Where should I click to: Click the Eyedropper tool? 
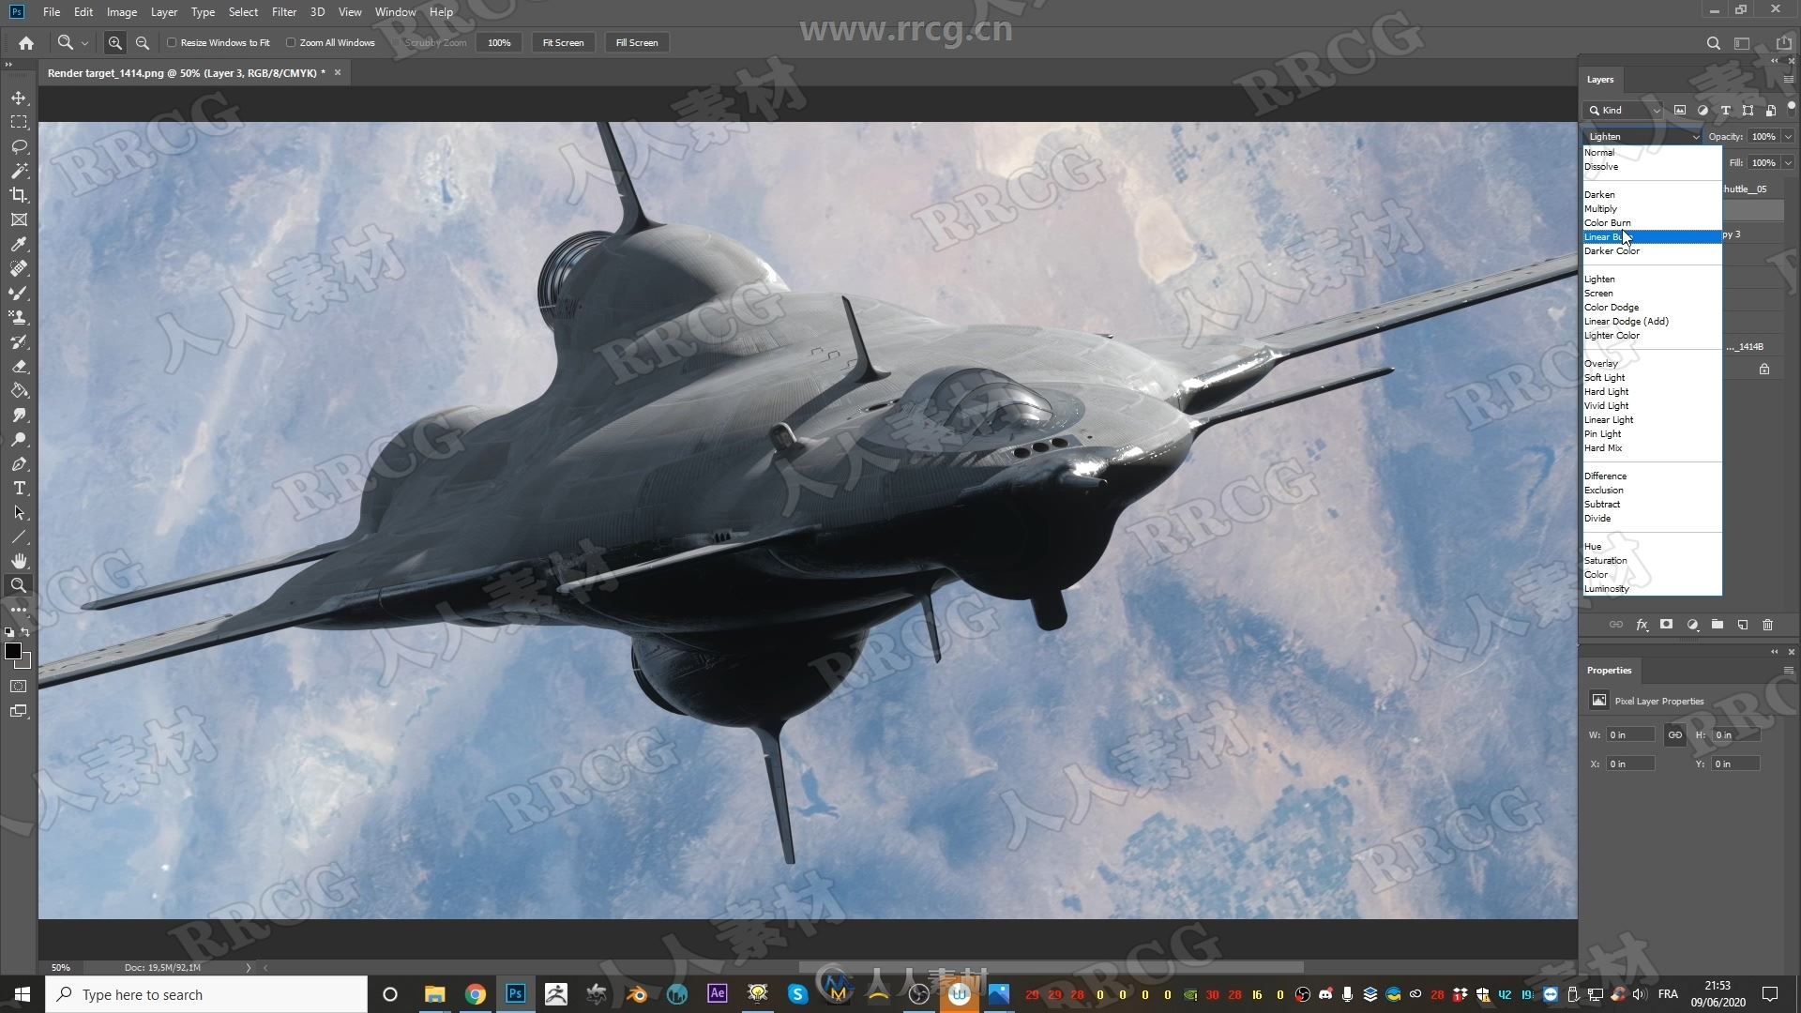19,244
